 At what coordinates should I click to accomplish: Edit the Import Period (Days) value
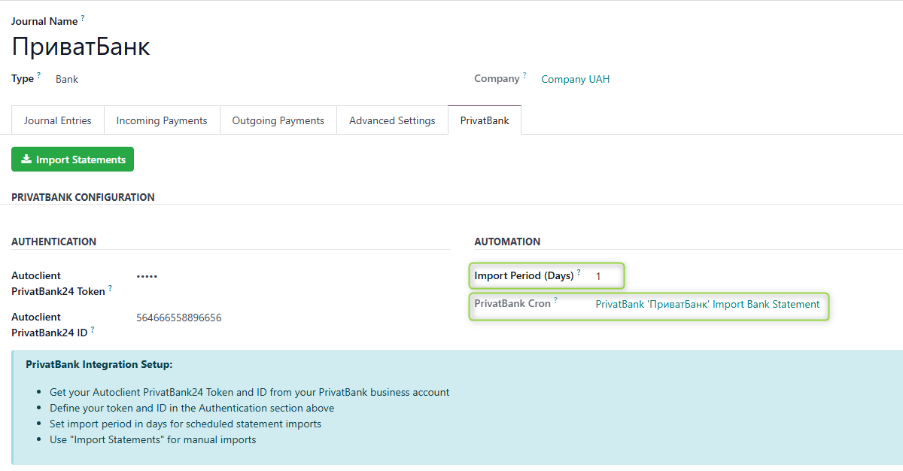coord(598,276)
